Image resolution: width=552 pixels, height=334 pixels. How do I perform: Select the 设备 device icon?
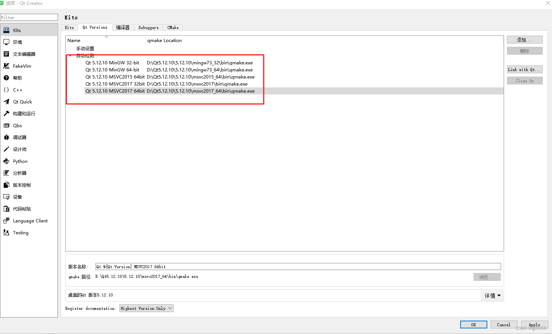(x=6, y=197)
